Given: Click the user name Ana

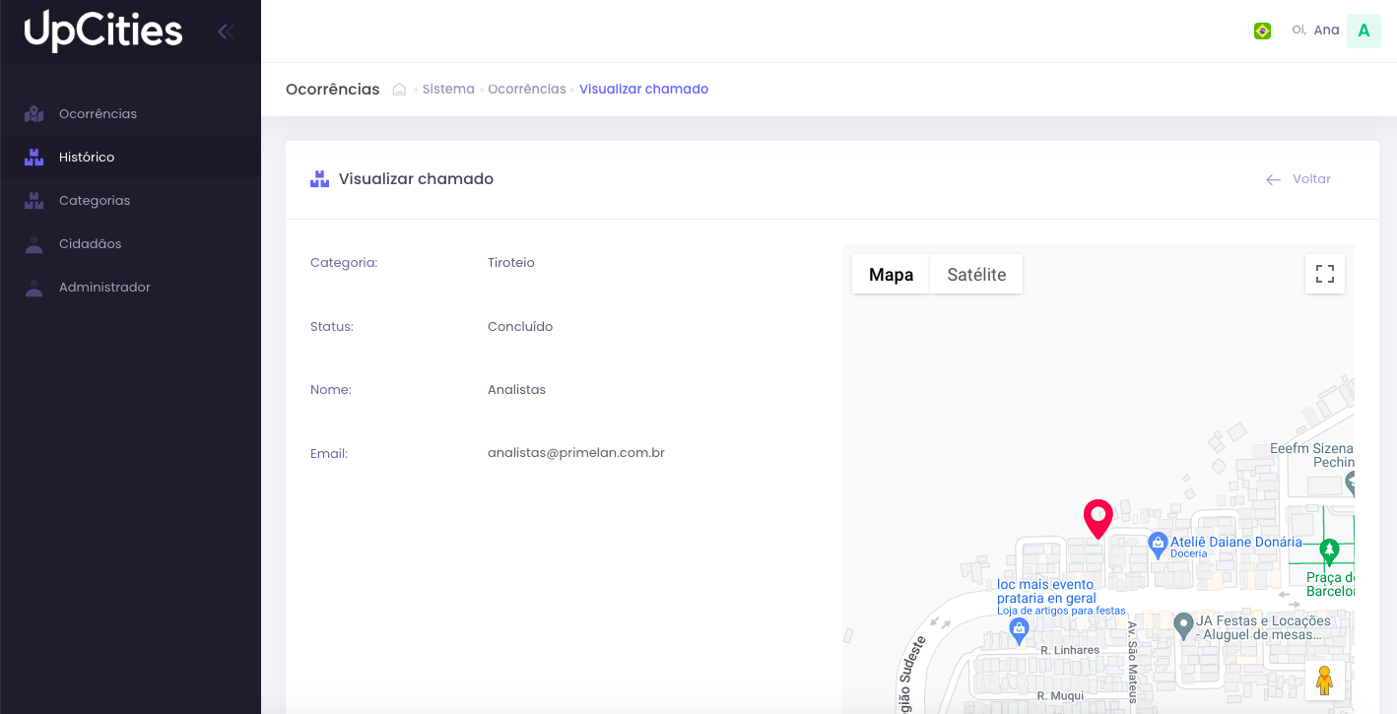Looking at the screenshot, I should click(x=1326, y=31).
